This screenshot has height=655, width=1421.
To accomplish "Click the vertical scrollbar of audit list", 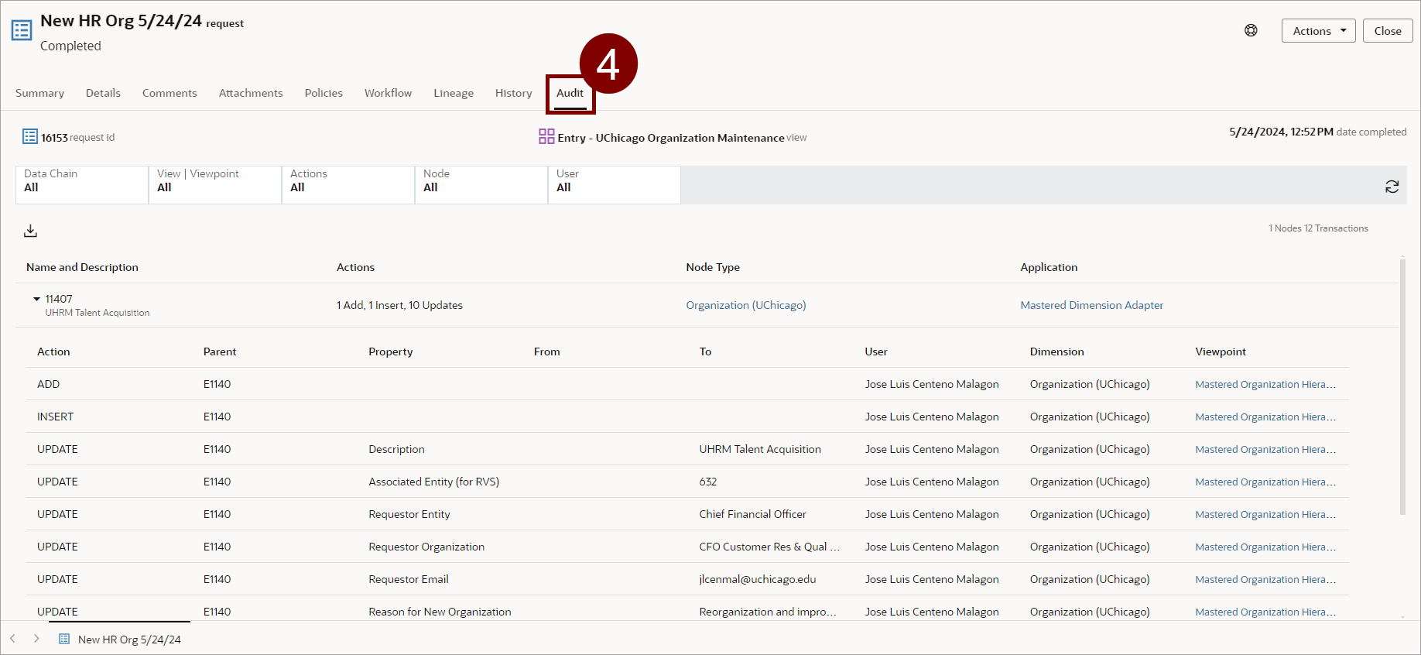I will [x=1402, y=387].
